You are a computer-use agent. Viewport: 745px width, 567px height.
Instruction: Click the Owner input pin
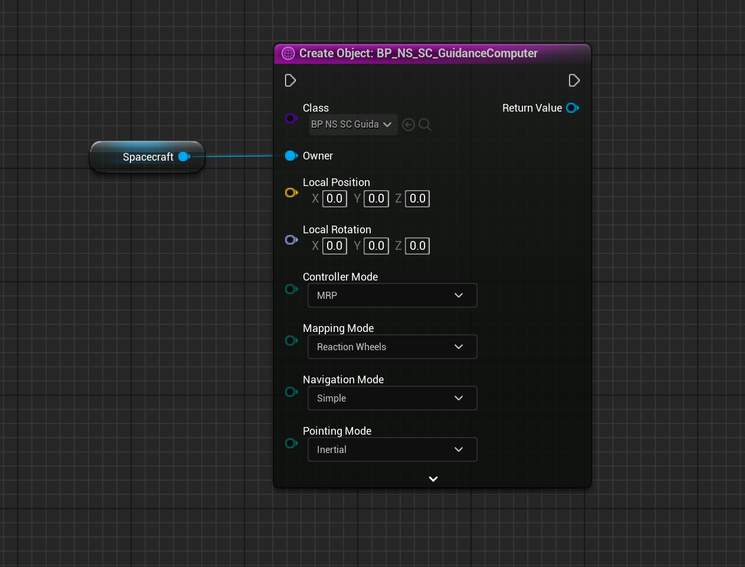291,156
